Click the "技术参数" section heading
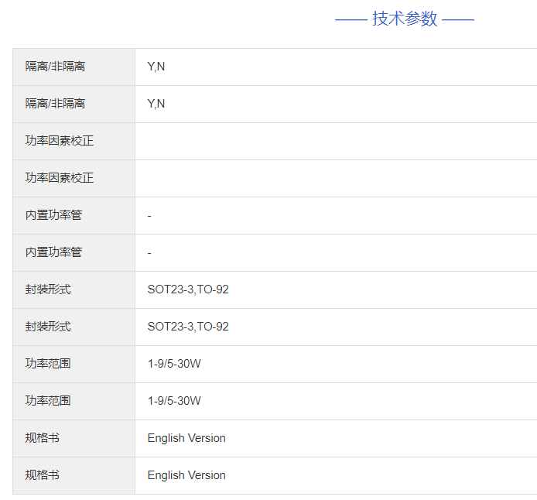Image resolution: width=537 pixels, height=500 pixels. point(405,19)
